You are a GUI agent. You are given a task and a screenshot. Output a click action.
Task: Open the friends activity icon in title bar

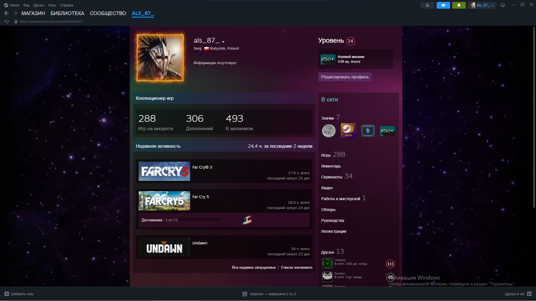[427, 5]
